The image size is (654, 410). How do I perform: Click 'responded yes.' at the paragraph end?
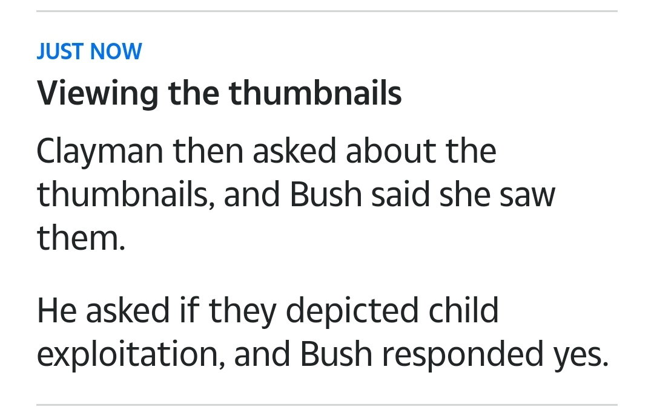coord(495,354)
